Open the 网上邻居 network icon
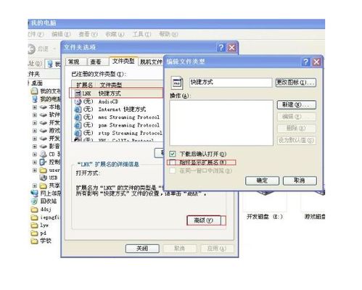The width and height of the screenshot is (362, 290). tap(35, 193)
